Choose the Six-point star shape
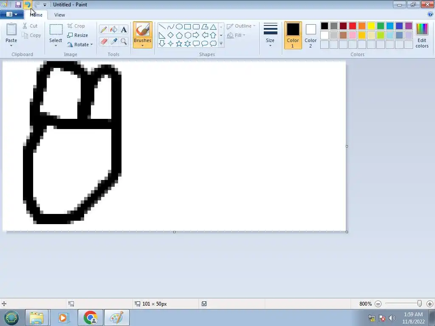The image size is (435, 326). (187, 44)
